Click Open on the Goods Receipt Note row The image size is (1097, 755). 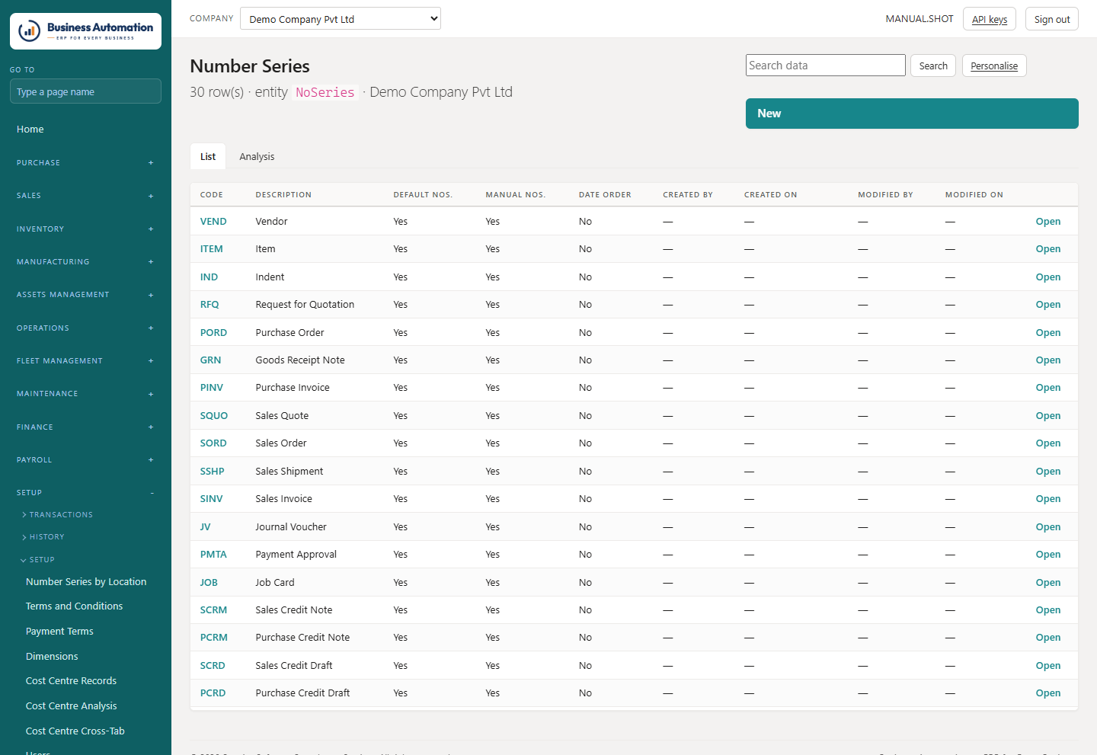click(x=1048, y=360)
